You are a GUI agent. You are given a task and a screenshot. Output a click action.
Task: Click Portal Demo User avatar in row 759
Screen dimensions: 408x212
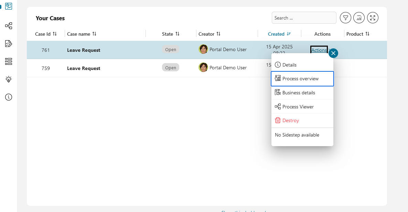(203, 68)
